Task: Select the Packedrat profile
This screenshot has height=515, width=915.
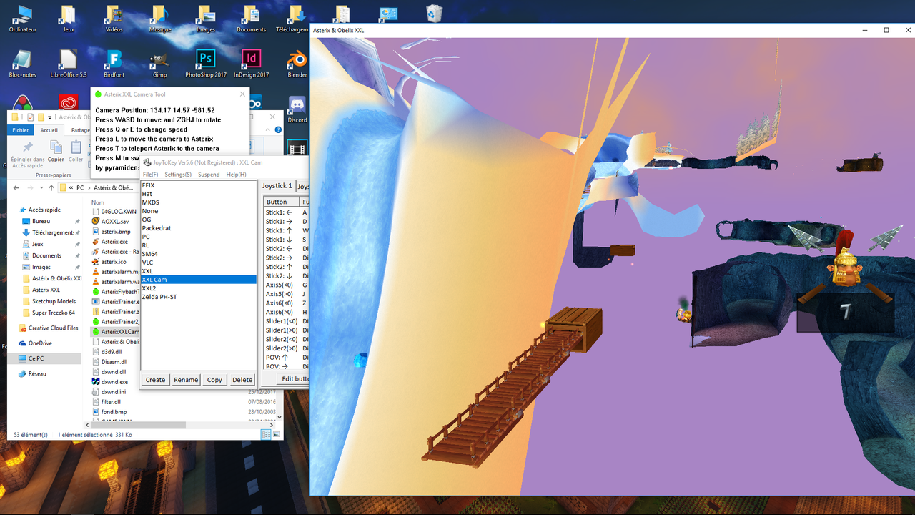Action: pyautogui.click(x=198, y=228)
